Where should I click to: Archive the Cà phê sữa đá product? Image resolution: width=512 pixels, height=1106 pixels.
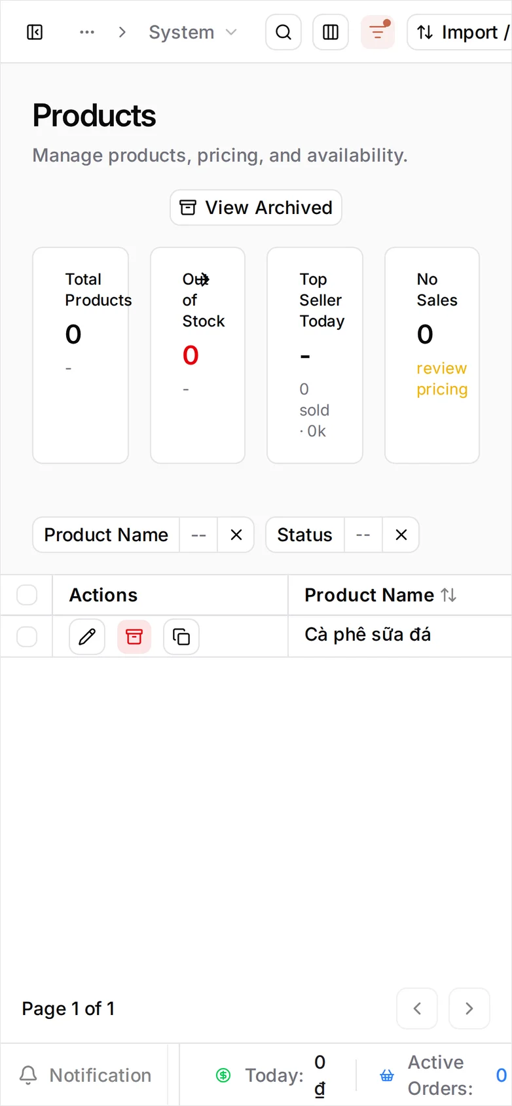click(134, 637)
